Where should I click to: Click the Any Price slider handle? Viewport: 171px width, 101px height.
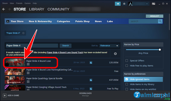tap(160, 50)
